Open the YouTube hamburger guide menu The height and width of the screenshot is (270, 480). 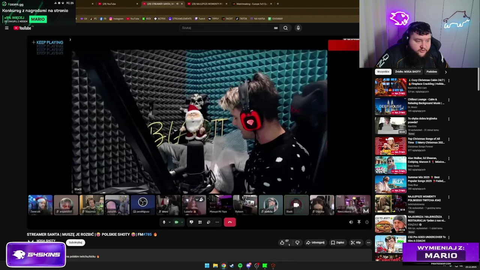point(7,28)
